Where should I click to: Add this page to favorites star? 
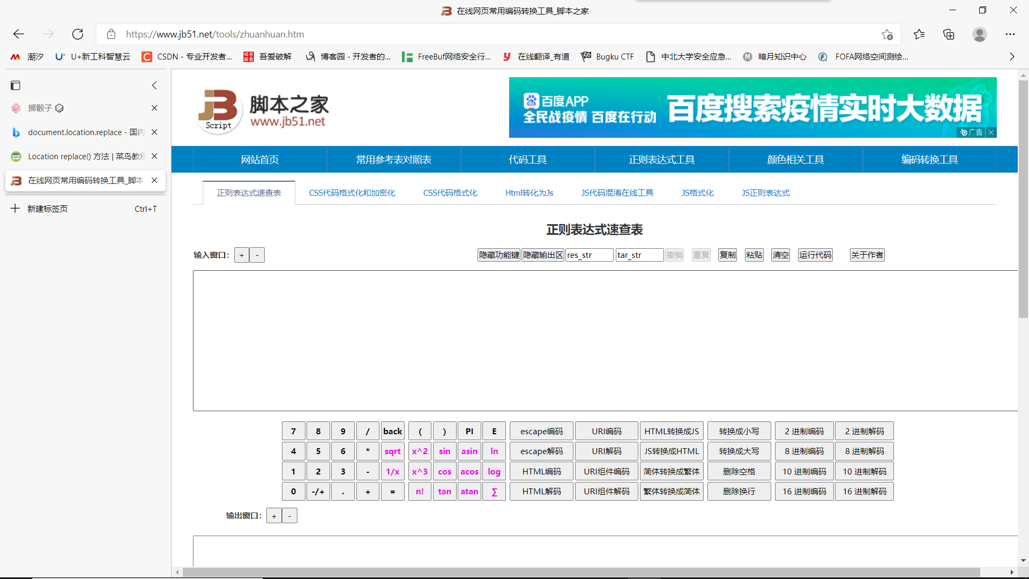pyautogui.click(x=887, y=34)
